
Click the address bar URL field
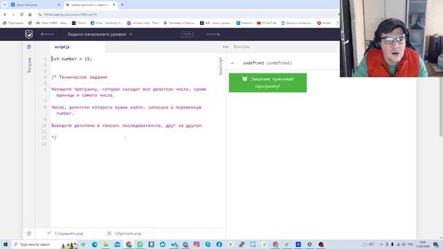[x=186, y=15]
